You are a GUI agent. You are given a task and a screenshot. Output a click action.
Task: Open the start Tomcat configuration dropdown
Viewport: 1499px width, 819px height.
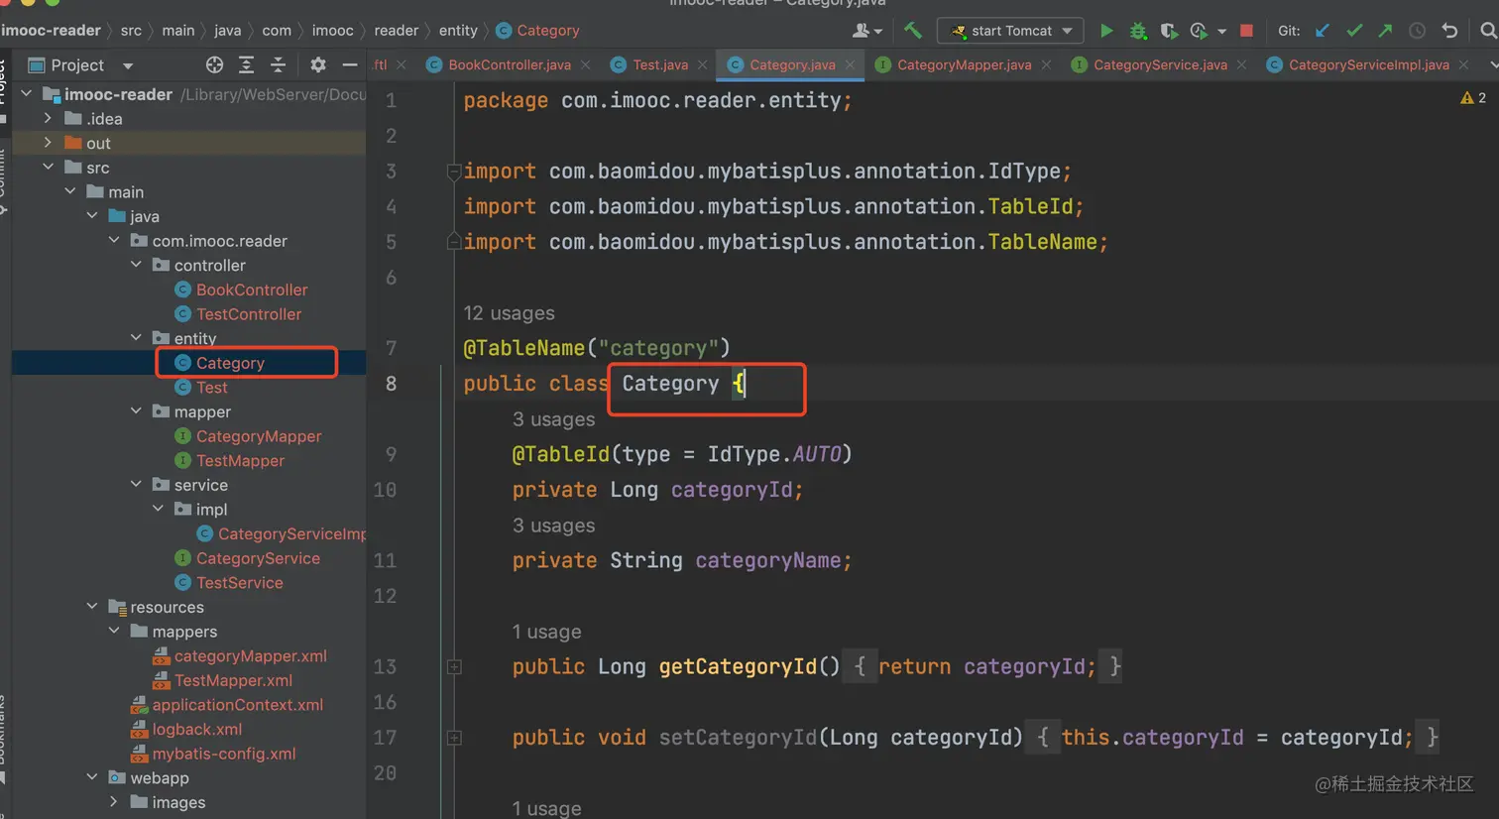[x=1068, y=31]
